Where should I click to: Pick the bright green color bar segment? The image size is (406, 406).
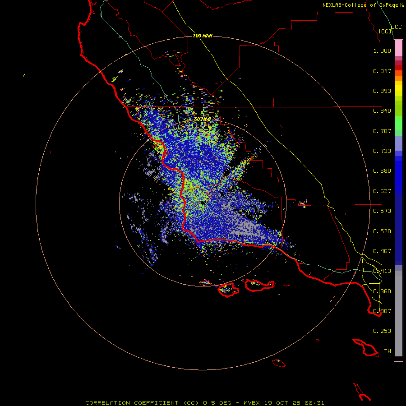pos(398,123)
